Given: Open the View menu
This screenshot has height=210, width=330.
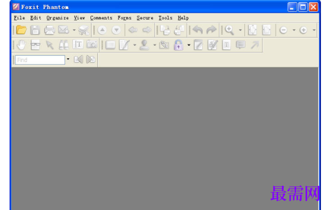Looking at the screenshot, I should coord(79,18).
